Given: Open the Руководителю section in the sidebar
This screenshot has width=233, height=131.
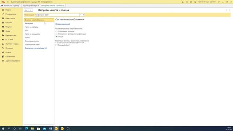Looking at the screenshot, I should pyautogui.click(x=11, y=14).
